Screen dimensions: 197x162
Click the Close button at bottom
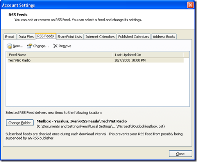coord(181,154)
